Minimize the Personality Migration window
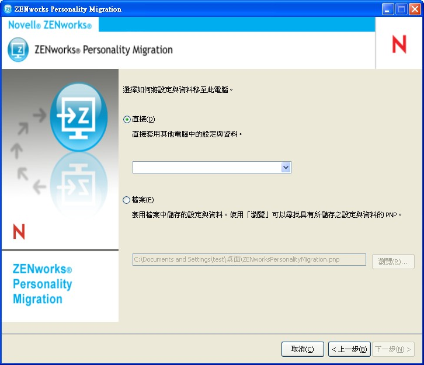Screen dimensions: 424x365 point(387,9)
